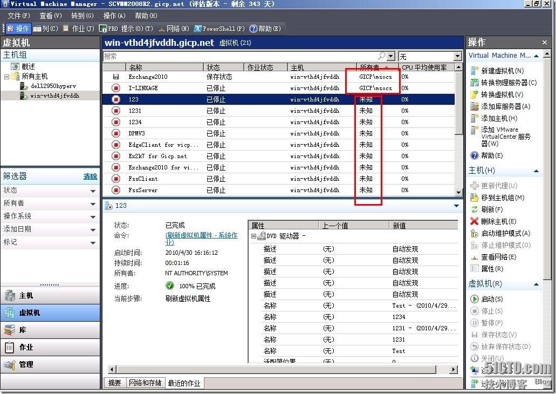Screen dimensions: 556x394
Task: Click the Actions (操作) toolbar button
Action: (x=18, y=29)
